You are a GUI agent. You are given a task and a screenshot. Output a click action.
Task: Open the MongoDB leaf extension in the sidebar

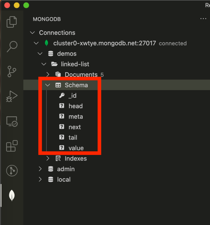coord(11,195)
